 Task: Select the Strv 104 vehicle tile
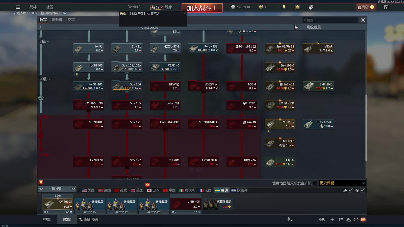pyautogui.click(x=127, y=86)
